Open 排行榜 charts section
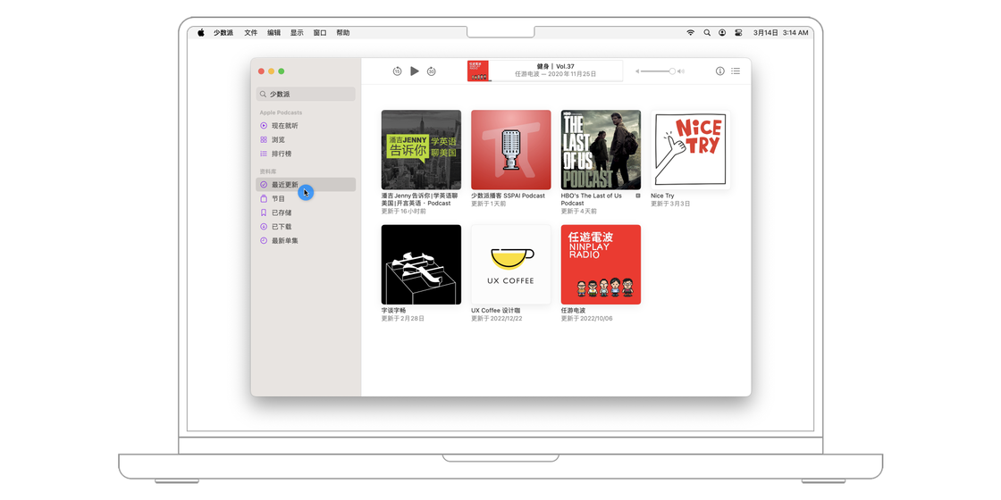 [x=281, y=154]
